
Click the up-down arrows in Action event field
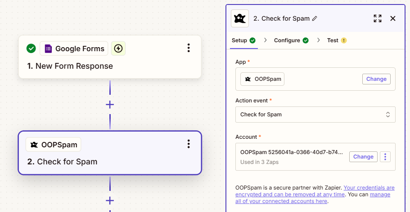[388, 115]
